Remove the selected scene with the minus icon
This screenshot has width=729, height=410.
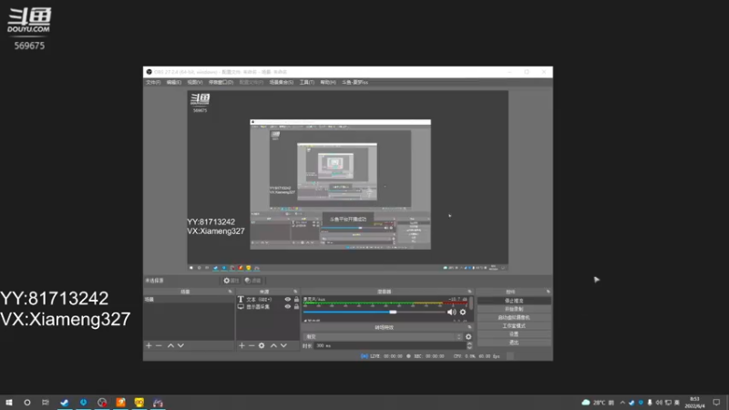click(x=159, y=346)
